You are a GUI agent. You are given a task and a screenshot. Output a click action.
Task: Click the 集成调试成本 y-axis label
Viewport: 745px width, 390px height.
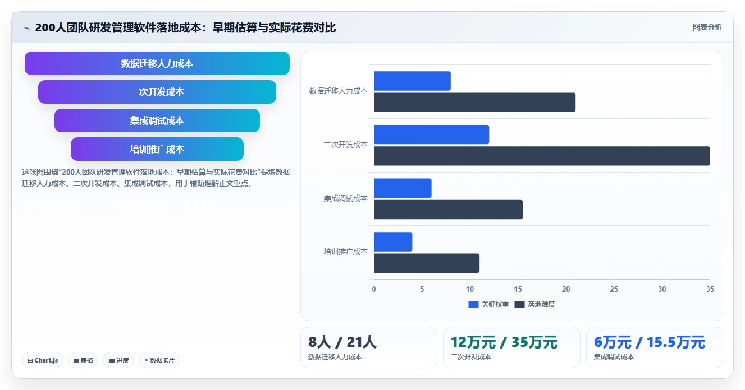346,198
